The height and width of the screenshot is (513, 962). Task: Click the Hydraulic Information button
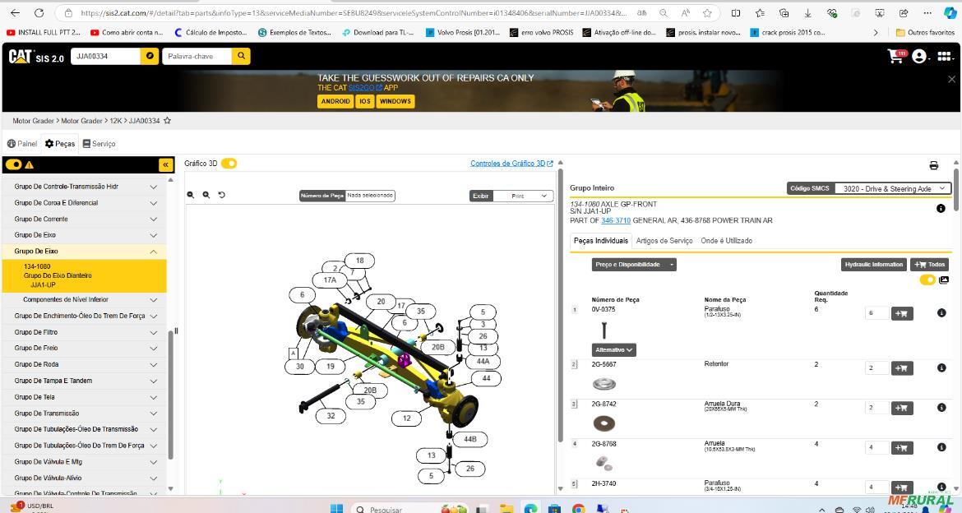874,265
